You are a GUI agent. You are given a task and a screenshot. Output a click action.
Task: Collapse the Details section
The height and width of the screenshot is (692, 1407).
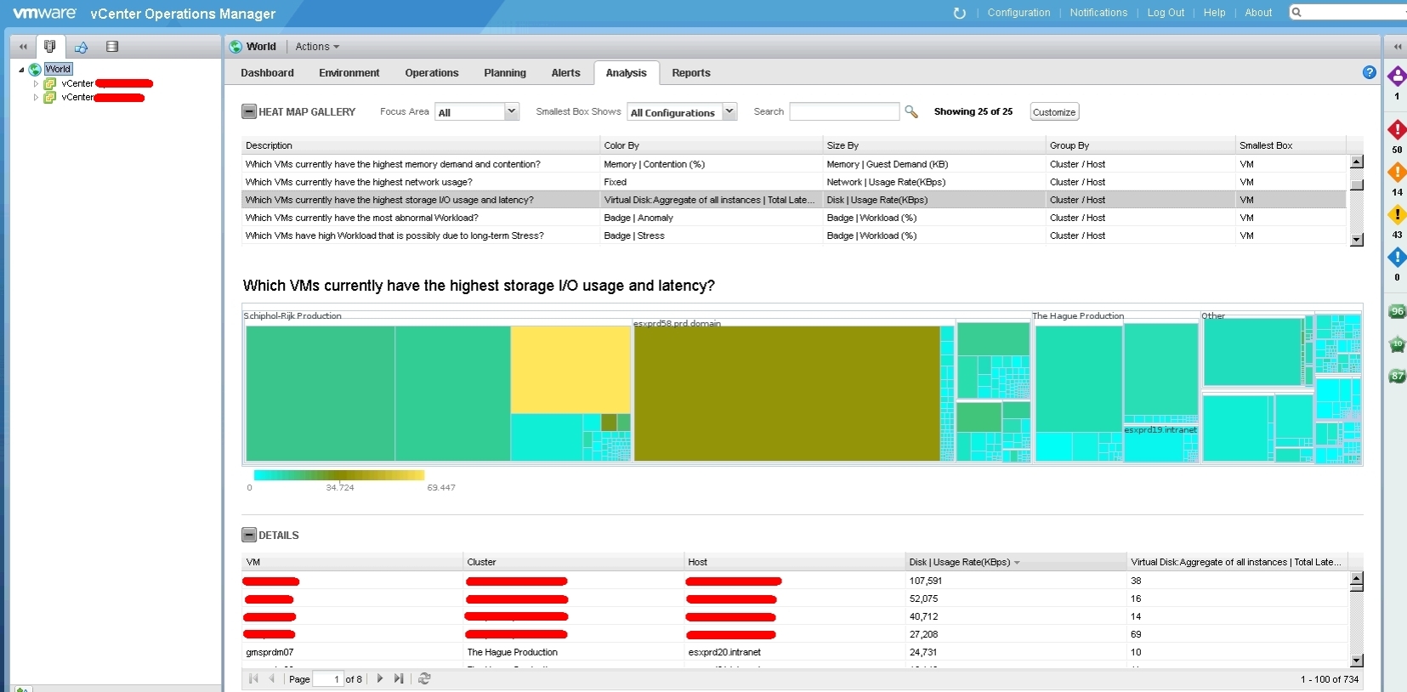249,535
